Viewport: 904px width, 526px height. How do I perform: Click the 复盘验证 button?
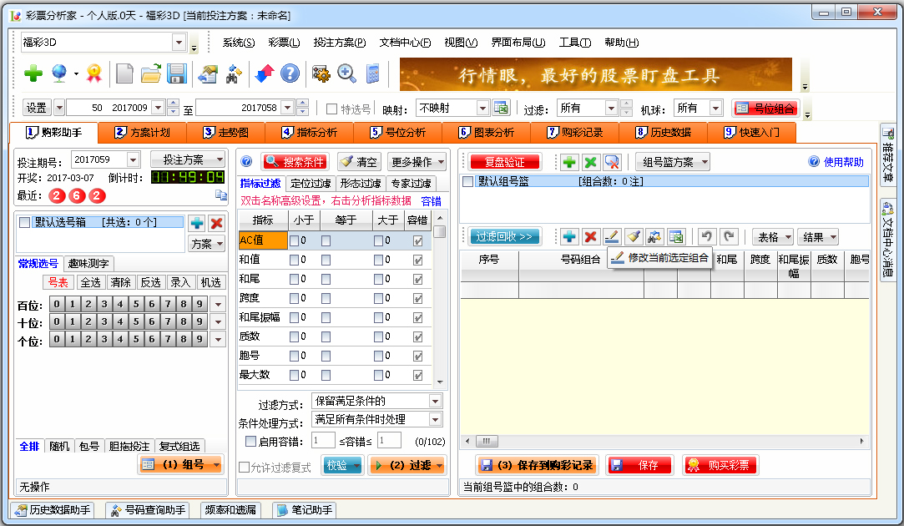point(505,162)
